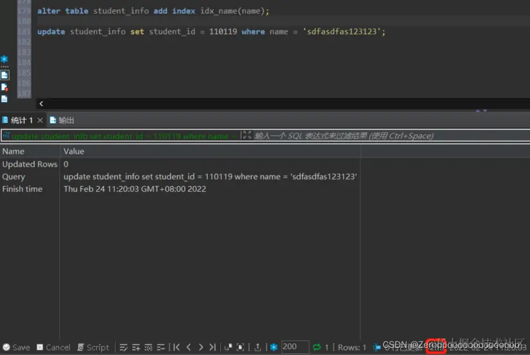The image size is (530, 355).
Task: Open the 输出 tab
Action: click(x=62, y=120)
